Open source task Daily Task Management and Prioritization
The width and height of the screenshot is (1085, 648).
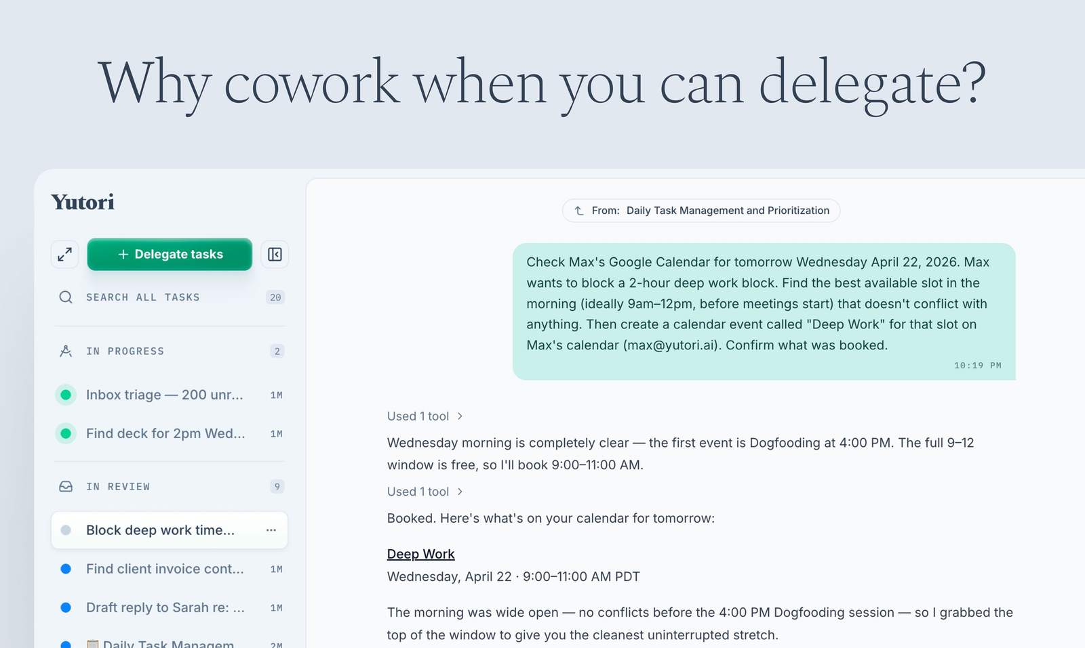pos(727,211)
